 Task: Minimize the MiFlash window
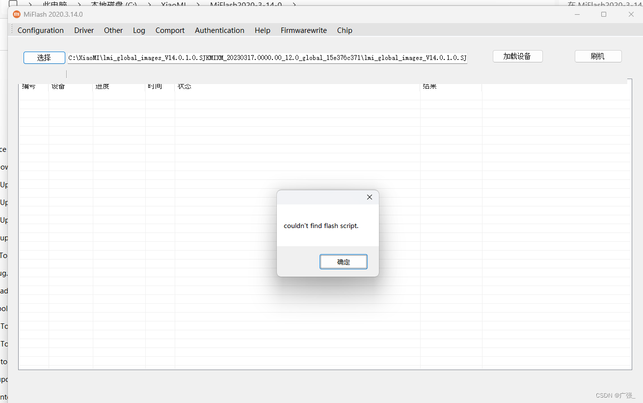pyautogui.click(x=576, y=14)
